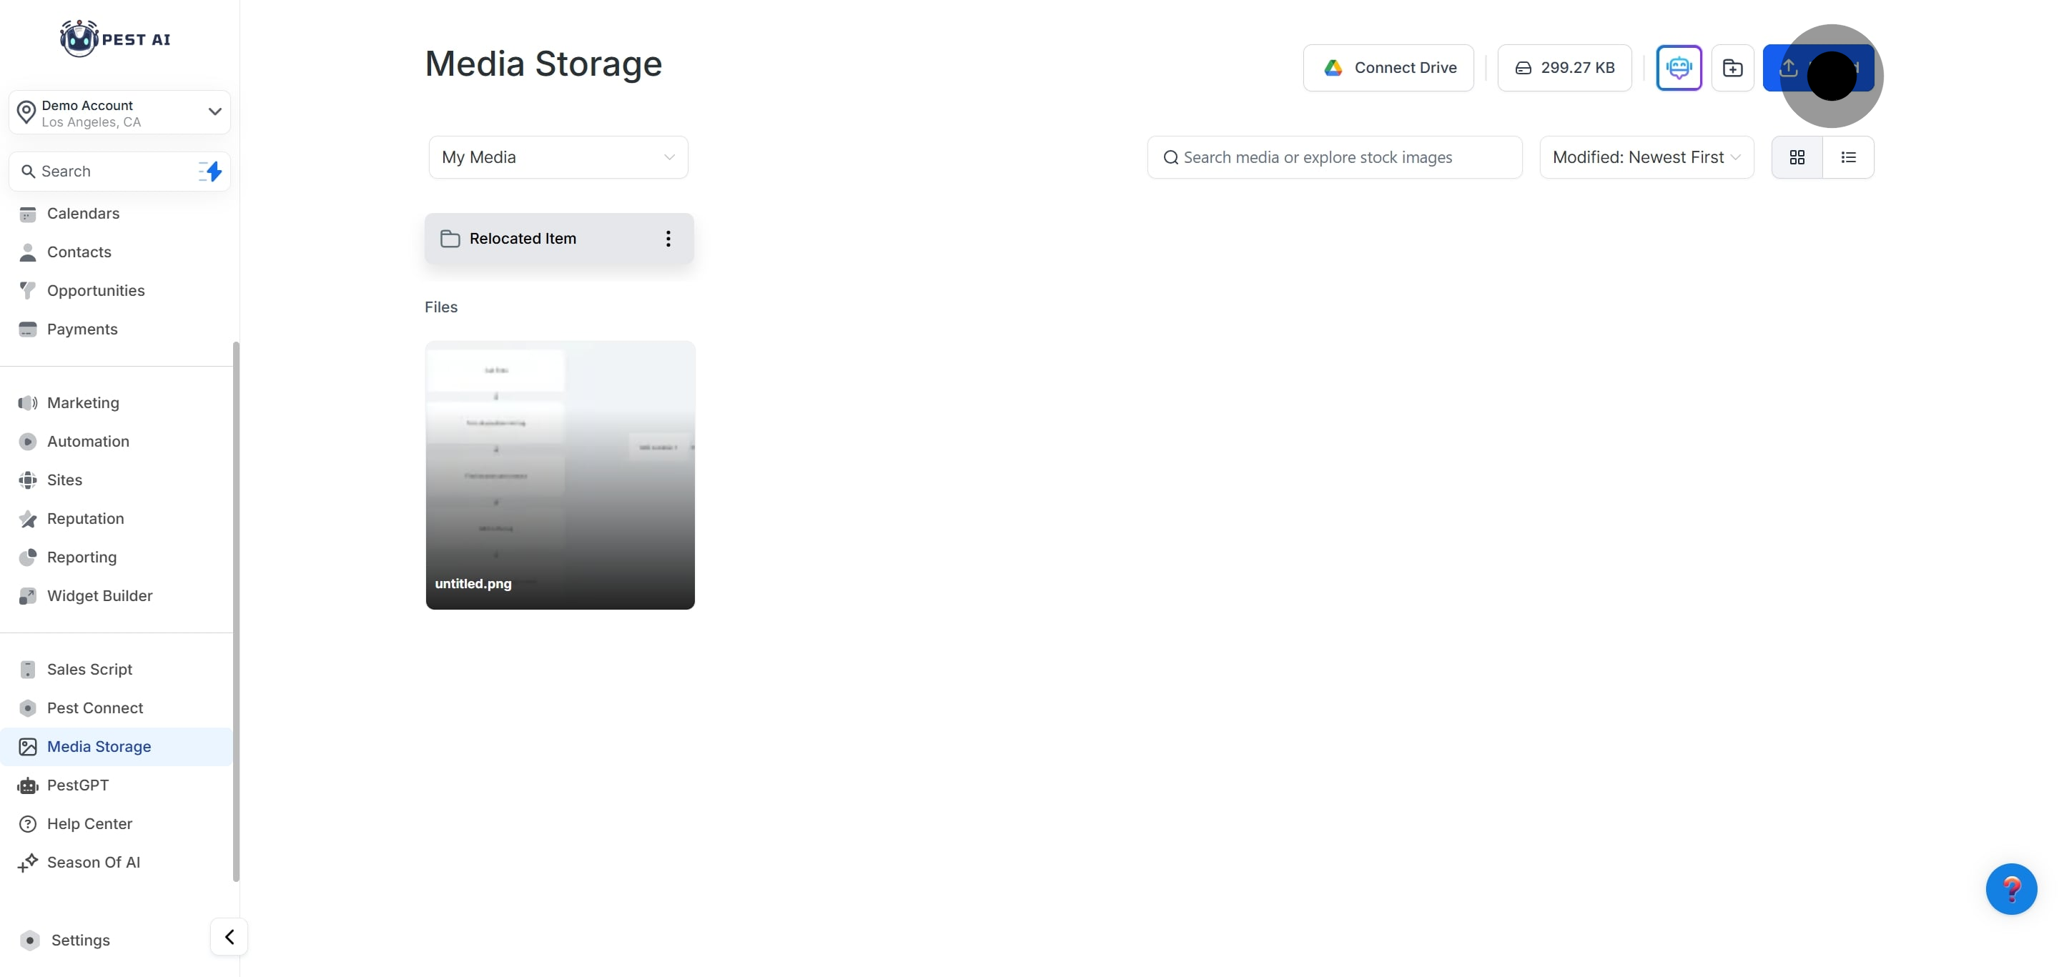Open the Help Center question mark bubble

click(x=2012, y=888)
